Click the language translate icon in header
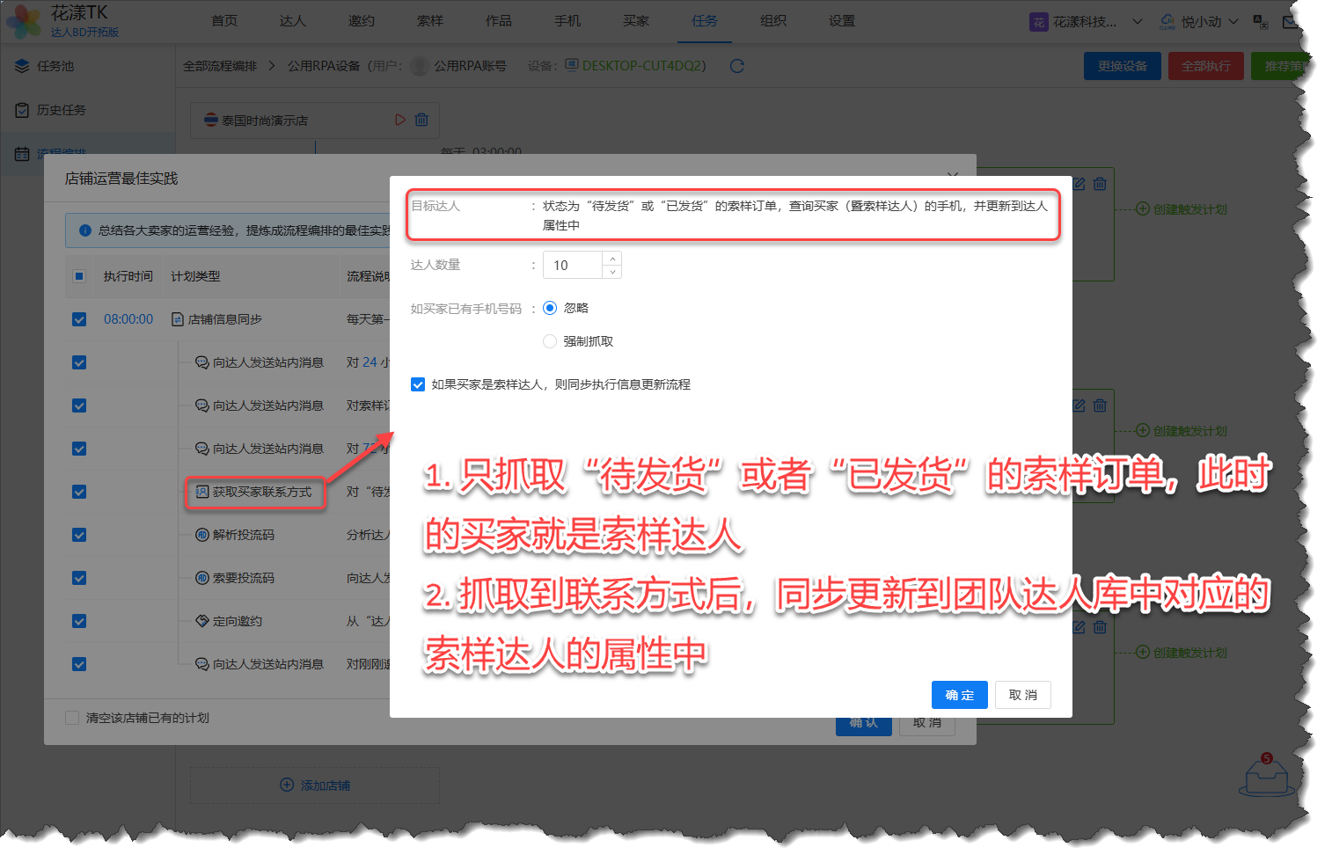The image size is (1332, 862). [x=1260, y=22]
